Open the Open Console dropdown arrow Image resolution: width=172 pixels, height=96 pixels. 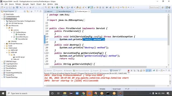pos(164,71)
